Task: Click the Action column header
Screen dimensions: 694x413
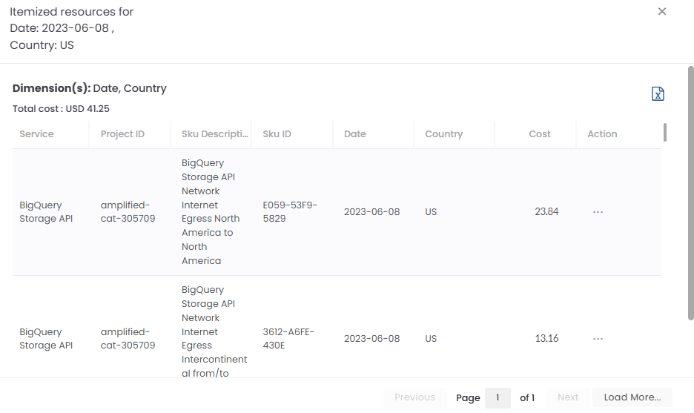Action: click(x=602, y=134)
